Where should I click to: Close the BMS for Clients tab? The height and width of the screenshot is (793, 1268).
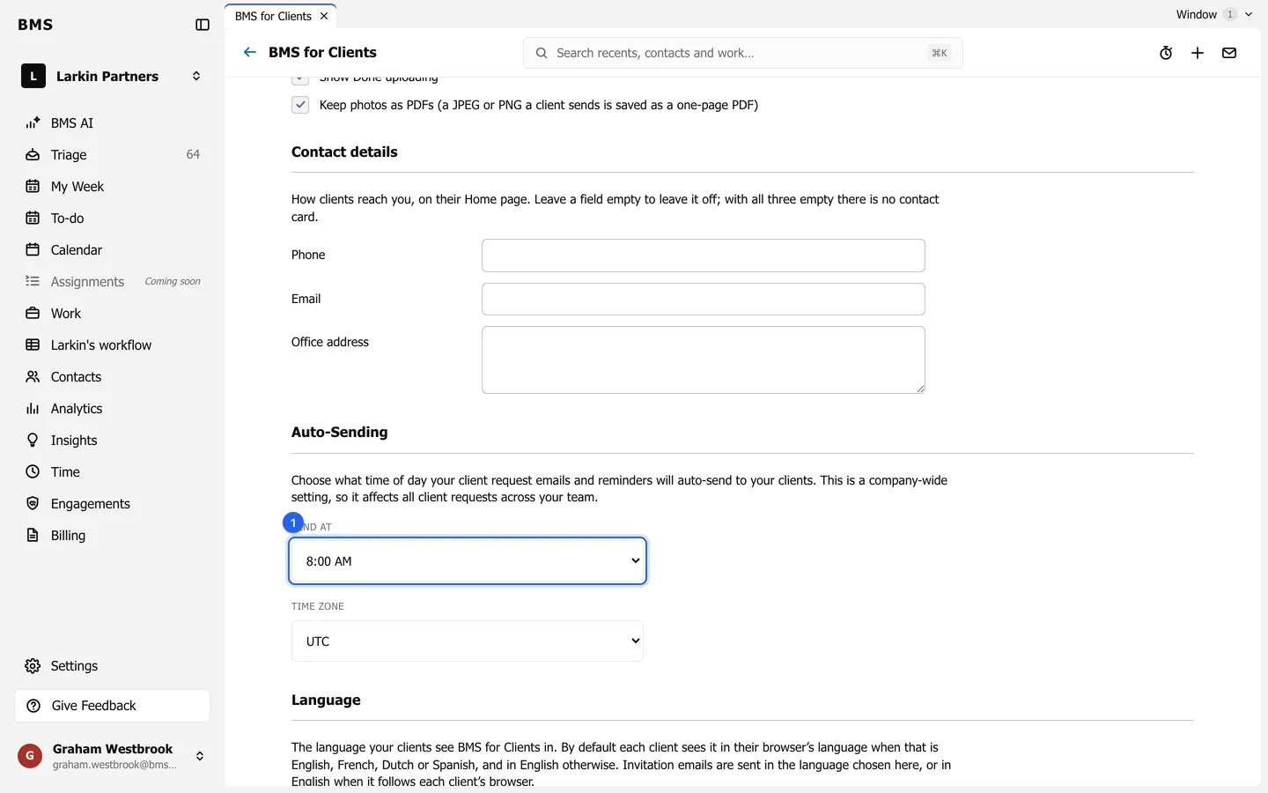324,16
